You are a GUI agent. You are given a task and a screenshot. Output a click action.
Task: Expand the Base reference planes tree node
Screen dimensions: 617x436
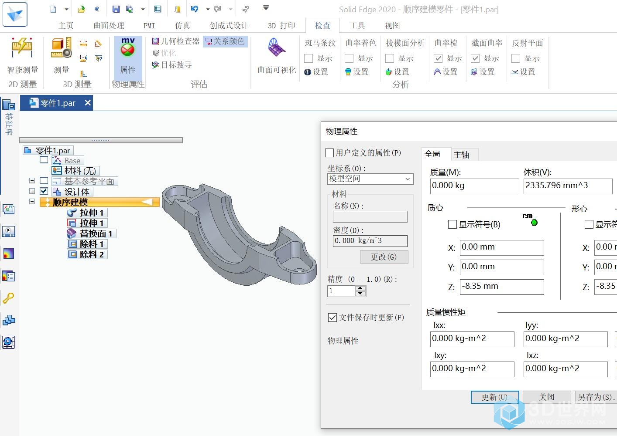[x=32, y=180]
